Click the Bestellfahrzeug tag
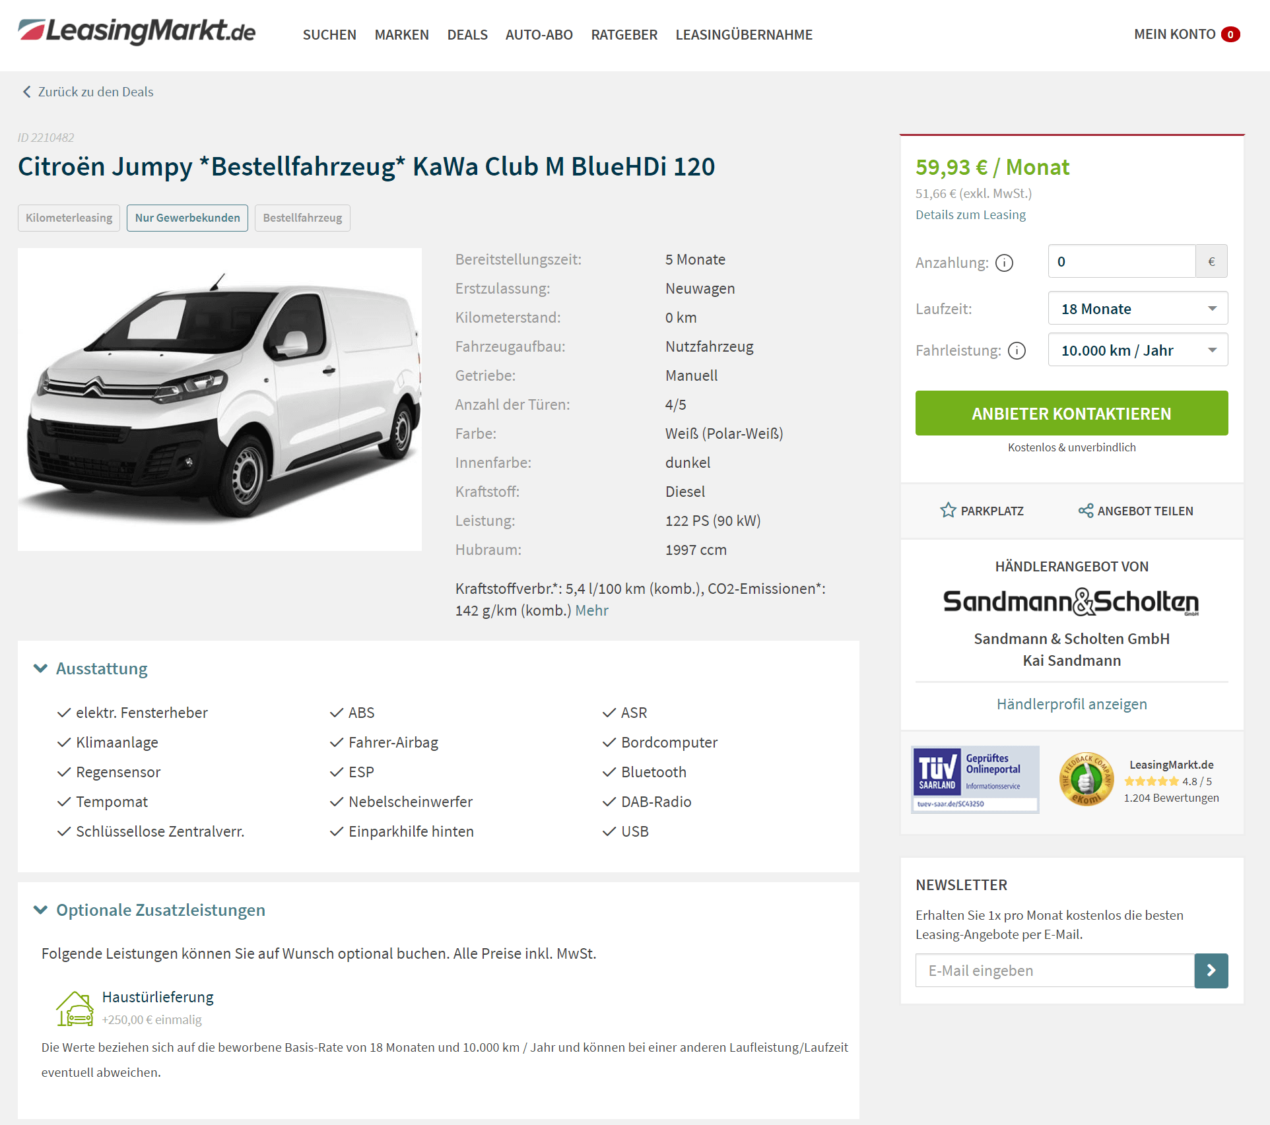The width and height of the screenshot is (1270, 1125). (x=302, y=218)
